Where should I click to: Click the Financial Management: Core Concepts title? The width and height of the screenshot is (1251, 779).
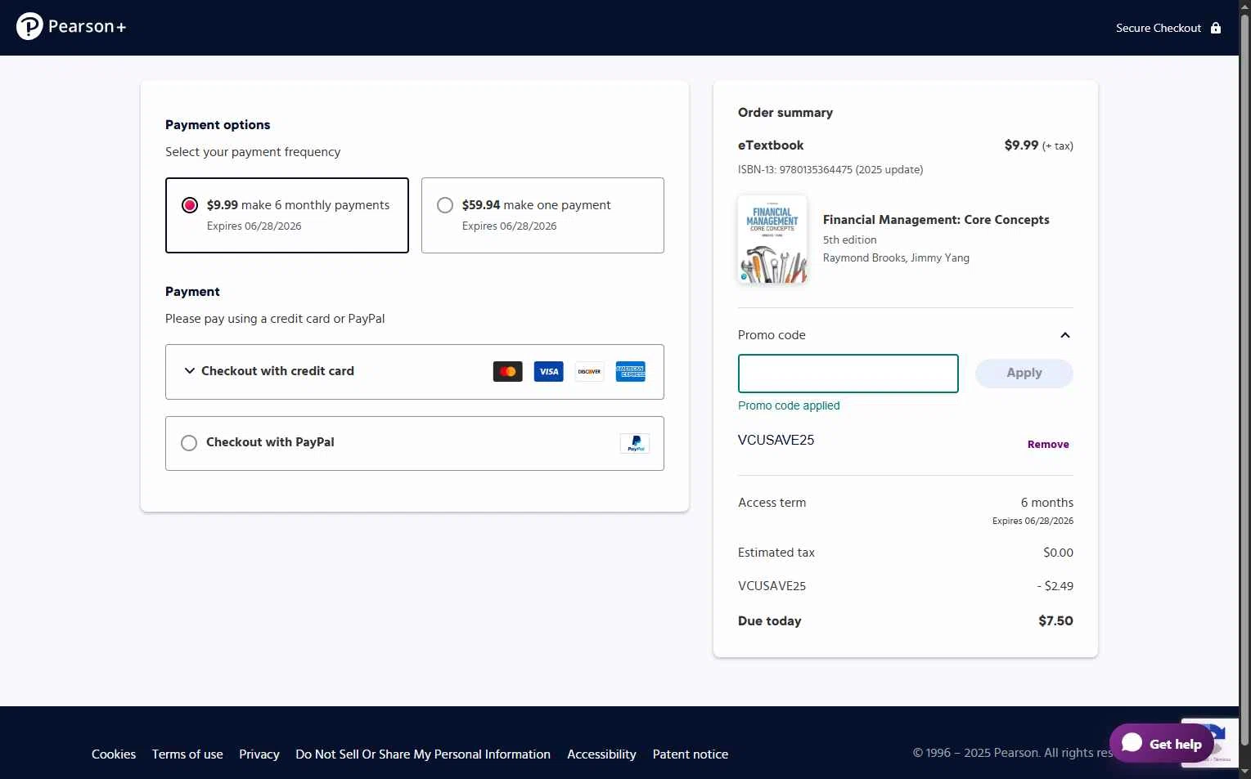tap(936, 220)
